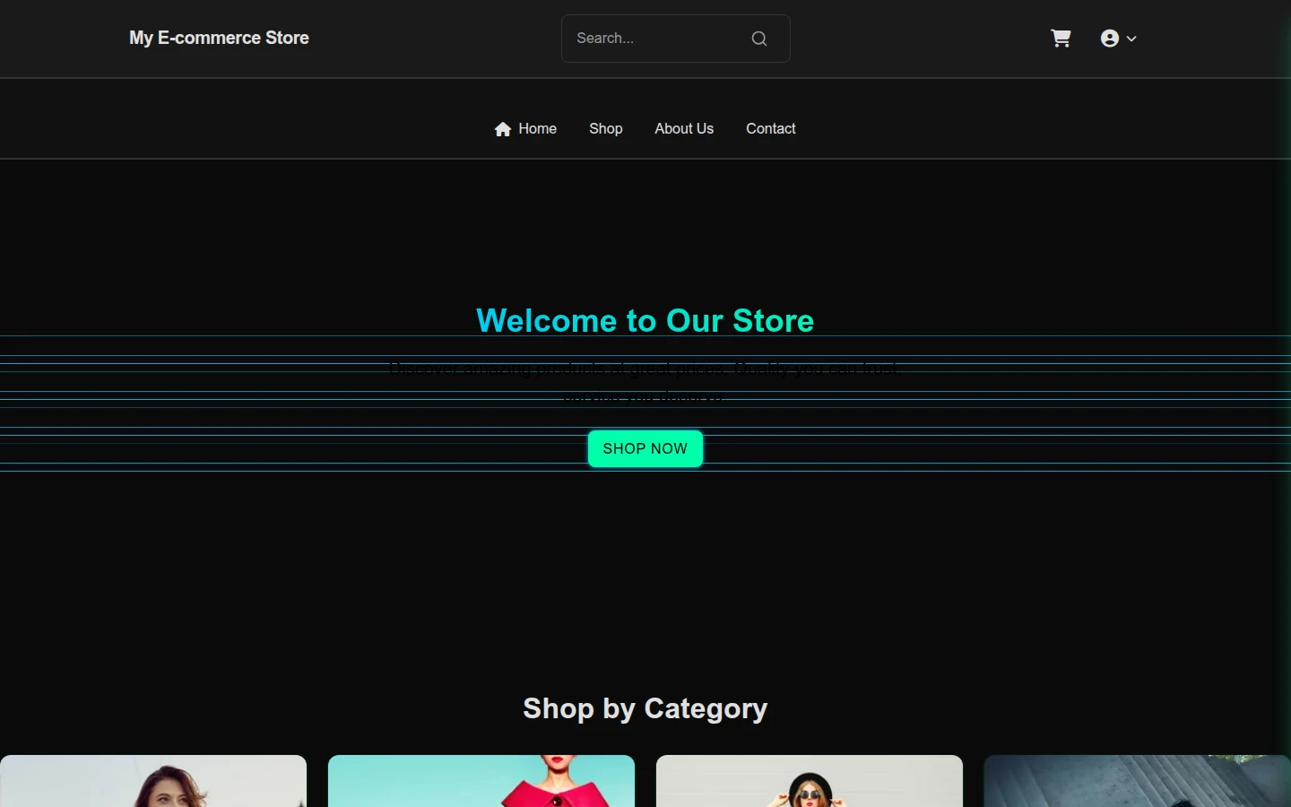Click the Shop by Category heading
Image resolution: width=1291 pixels, height=807 pixels.
tap(645, 708)
